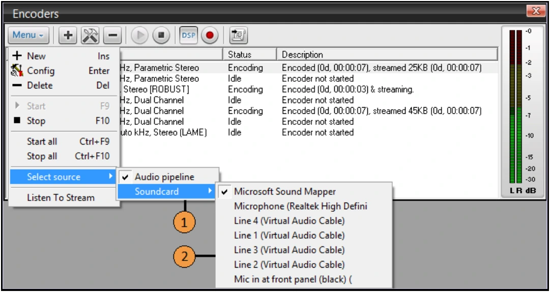Choose Listen To Stream menu entry
Image resolution: width=551 pixels, height=292 pixels.
coord(64,198)
